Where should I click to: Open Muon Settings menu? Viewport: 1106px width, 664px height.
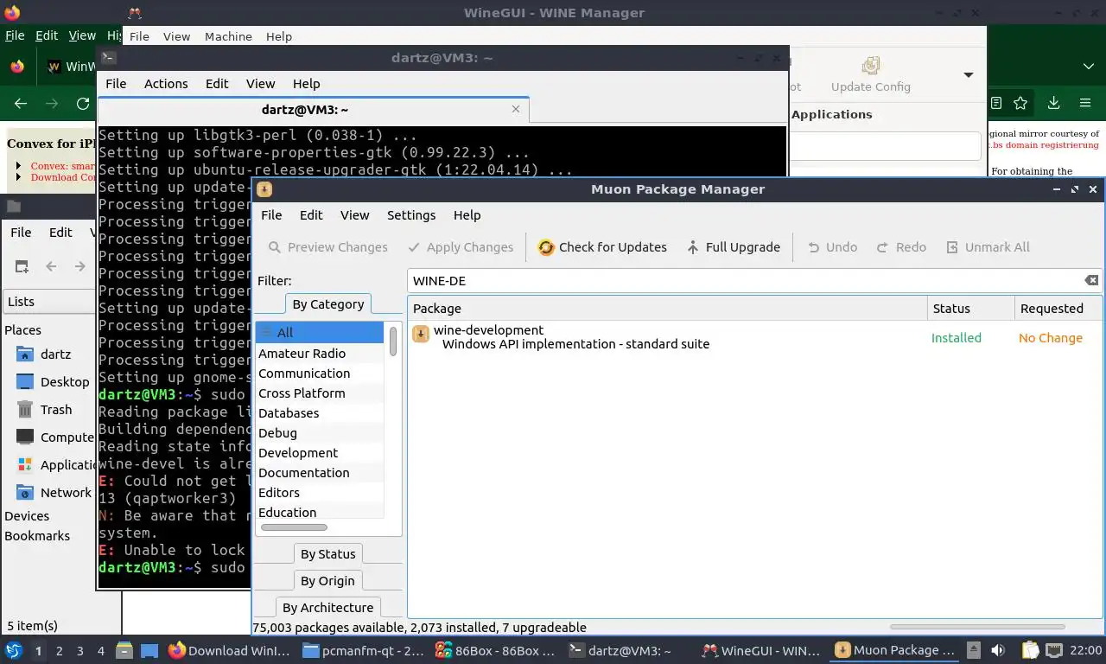tap(411, 215)
